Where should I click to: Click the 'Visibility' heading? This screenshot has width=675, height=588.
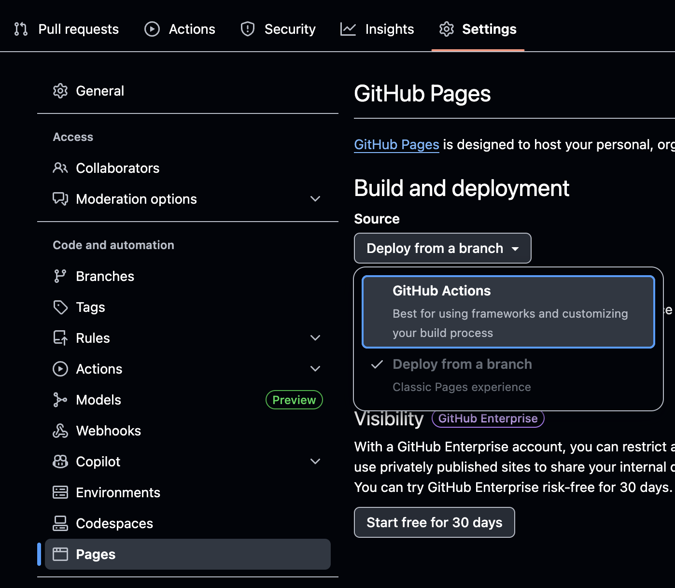[389, 419]
